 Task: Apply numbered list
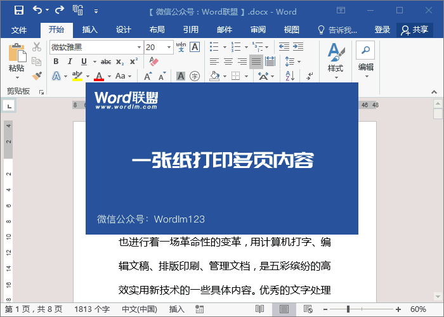coord(235,46)
